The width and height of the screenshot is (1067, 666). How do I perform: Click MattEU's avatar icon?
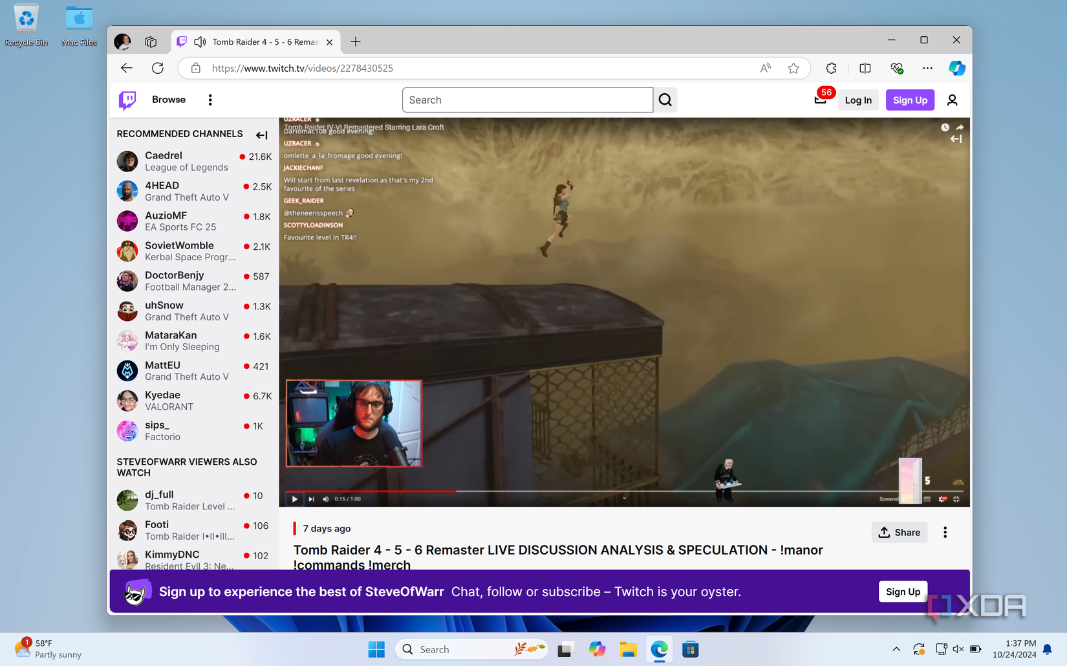[127, 371]
